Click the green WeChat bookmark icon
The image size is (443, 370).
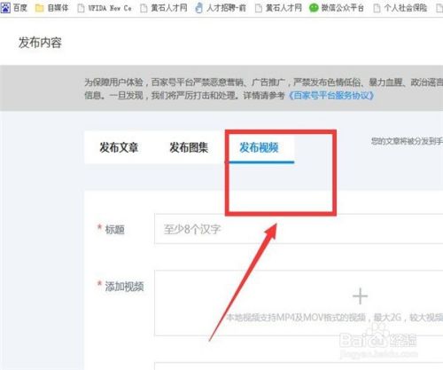(314, 8)
